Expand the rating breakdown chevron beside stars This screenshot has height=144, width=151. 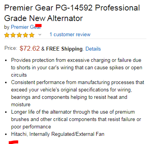coord(40,35)
